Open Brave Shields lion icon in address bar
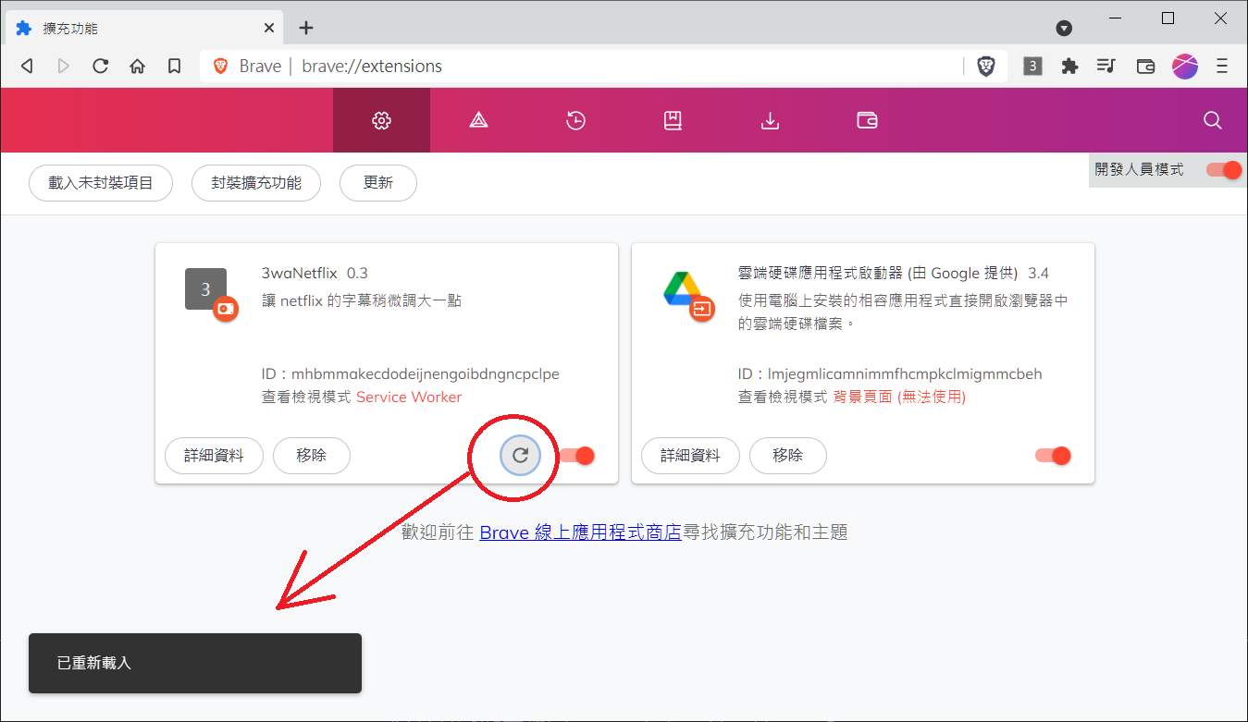Screen dimensions: 1248x722 point(986,67)
